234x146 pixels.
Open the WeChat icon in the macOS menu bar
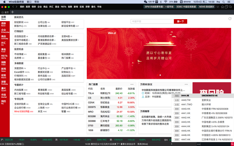(146, 2)
